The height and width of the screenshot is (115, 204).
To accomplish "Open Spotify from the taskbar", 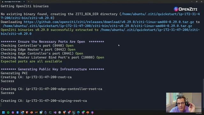I will [x=8, y=112].
